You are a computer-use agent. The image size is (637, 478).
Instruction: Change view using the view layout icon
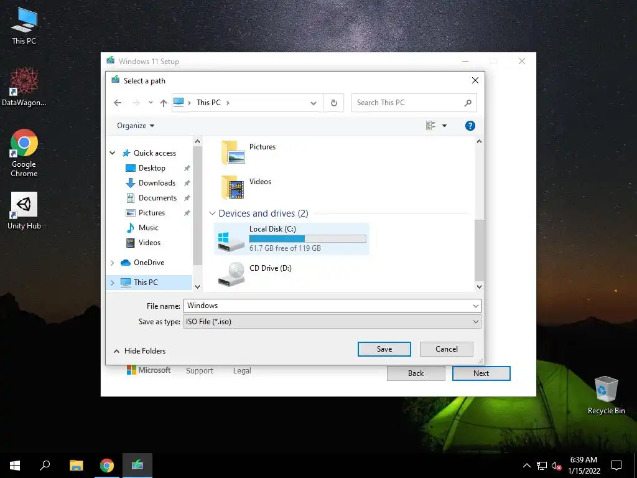(x=430, y=126)
